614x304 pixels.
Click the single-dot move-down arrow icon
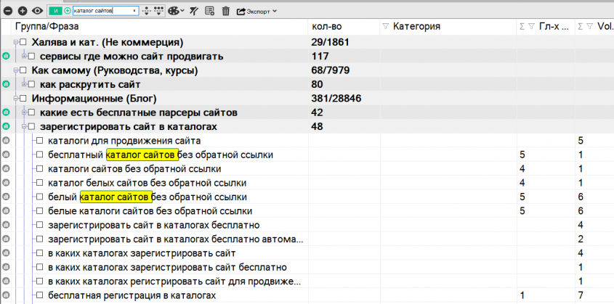(x=147, y=12)
